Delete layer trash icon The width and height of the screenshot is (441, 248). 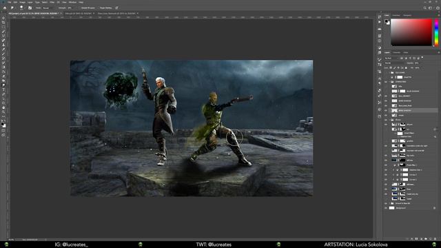[435, 239]
